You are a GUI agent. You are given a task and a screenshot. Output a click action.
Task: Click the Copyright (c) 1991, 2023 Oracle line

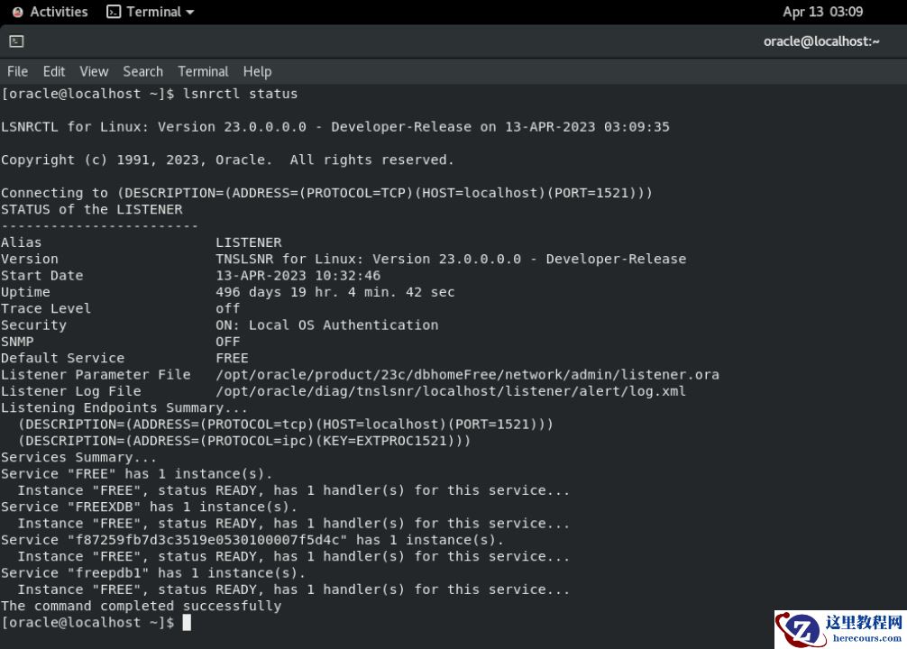pos(227,160)
